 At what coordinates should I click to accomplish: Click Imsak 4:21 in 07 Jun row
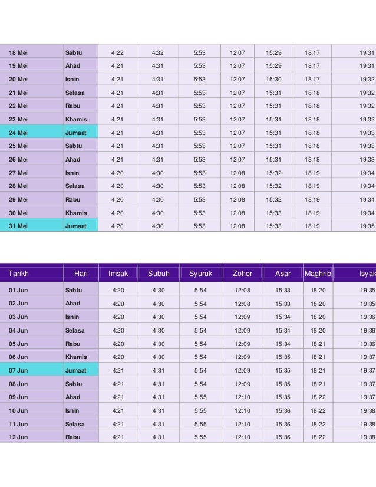coord(118,370)
